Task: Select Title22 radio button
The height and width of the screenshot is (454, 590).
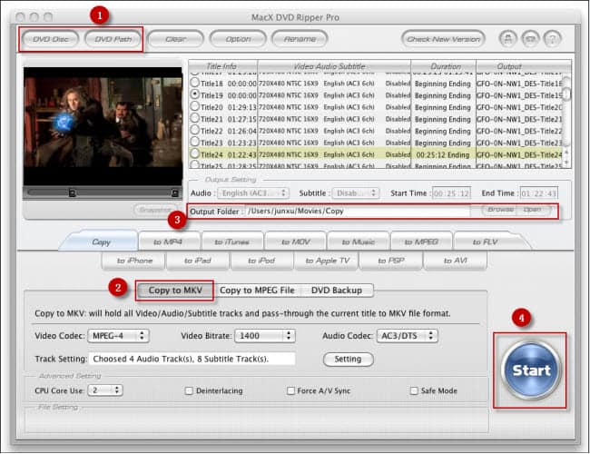Action: pos(195,130)
